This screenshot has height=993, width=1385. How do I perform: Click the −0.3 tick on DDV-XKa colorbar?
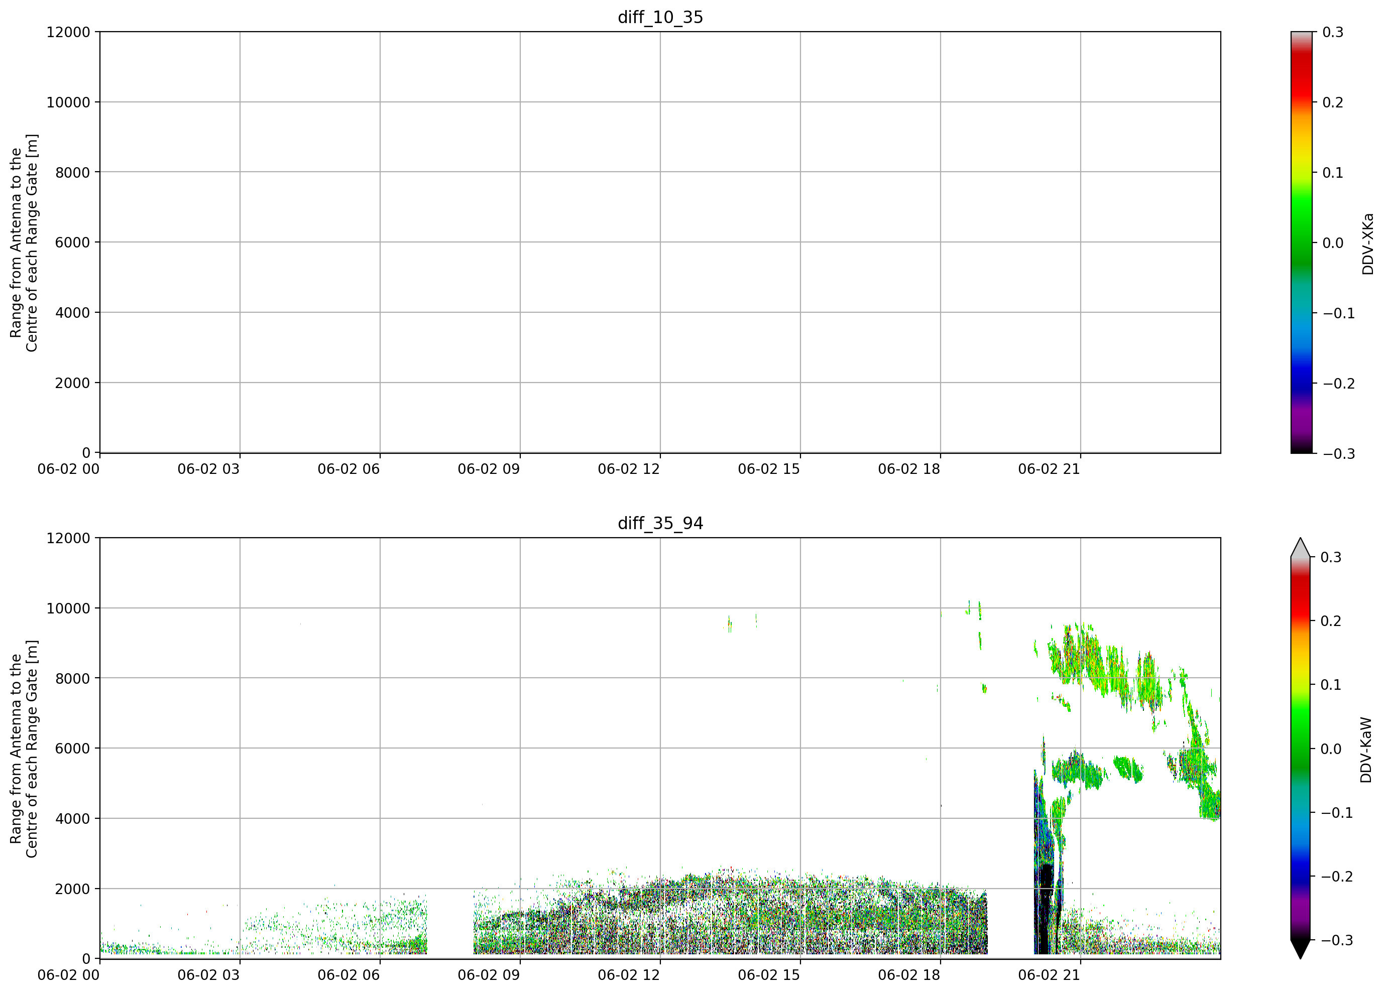click(x=1339, y=453)
